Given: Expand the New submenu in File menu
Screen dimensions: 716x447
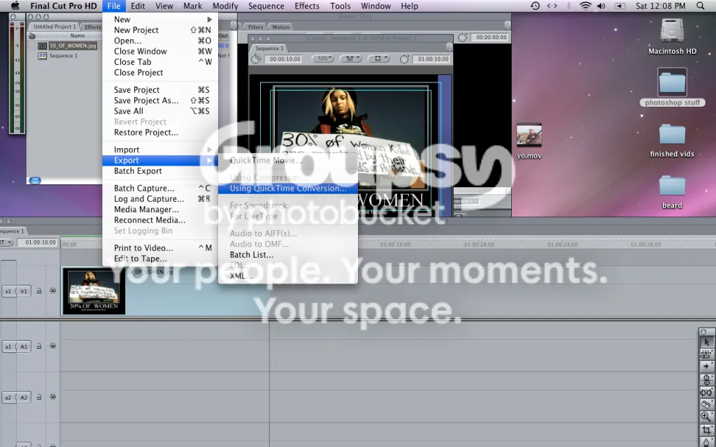Looking at the screenshot, I should pos(160,19).
